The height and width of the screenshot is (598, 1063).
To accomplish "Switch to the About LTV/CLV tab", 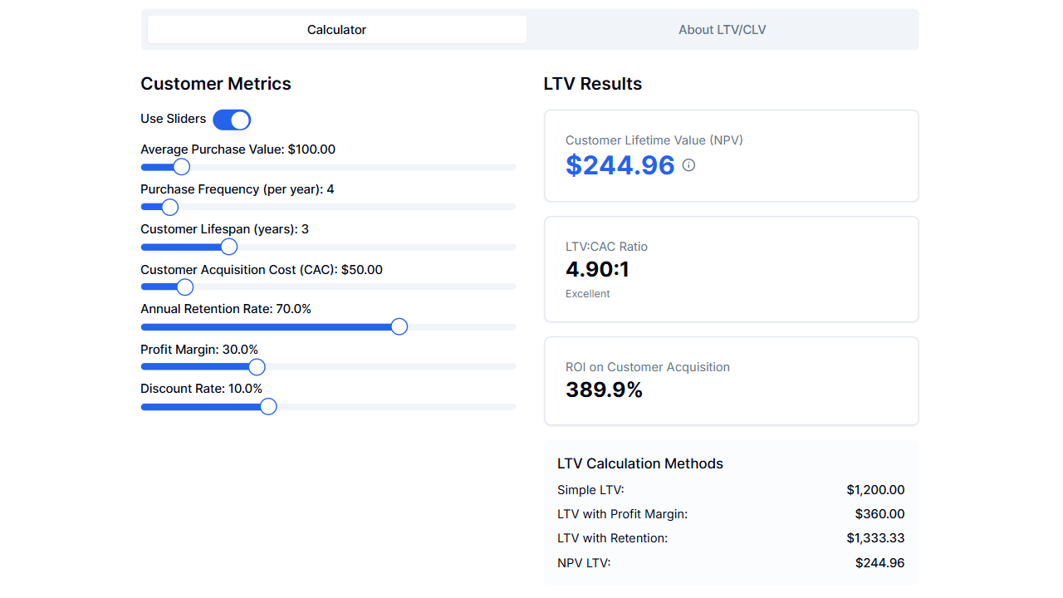I will click(x=722, y=29).
